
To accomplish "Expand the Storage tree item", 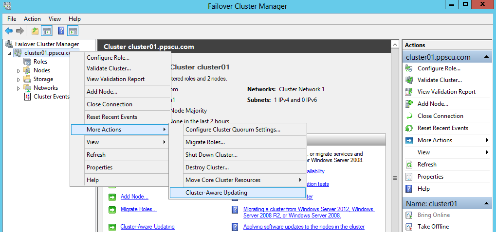I will coord(18,80).
